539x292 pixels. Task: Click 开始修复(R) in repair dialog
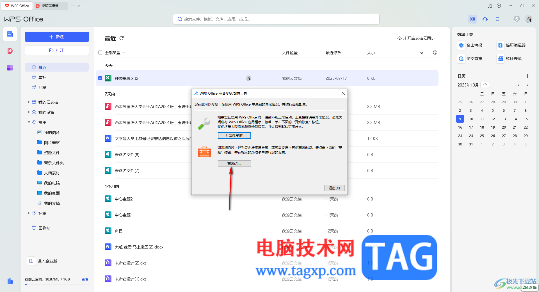234,136
